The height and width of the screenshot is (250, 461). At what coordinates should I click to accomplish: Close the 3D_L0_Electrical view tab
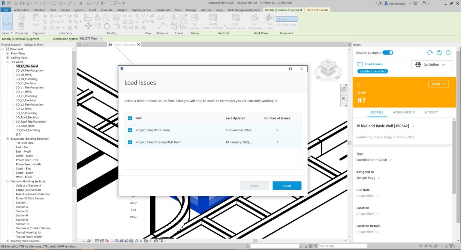pyautogui.click(x=138, y=44)
